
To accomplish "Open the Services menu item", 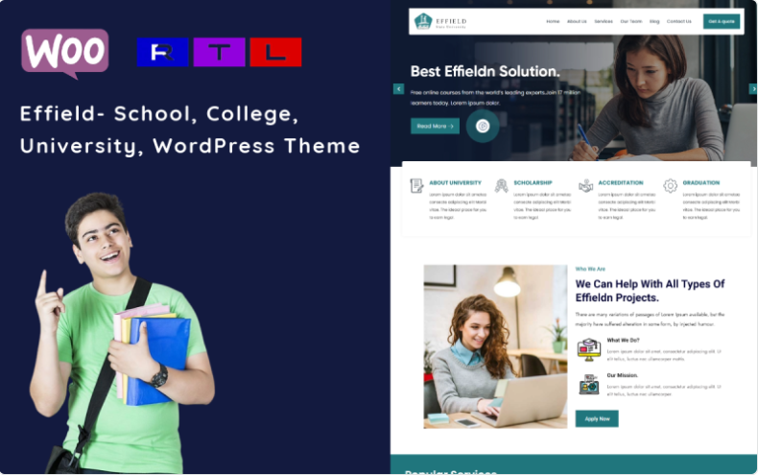I will coord(604,21).
